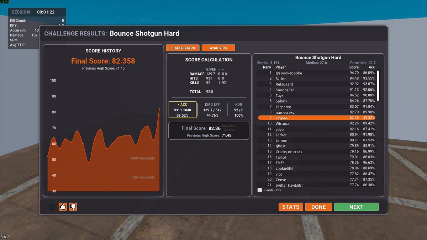427x240 pixels.
Task: Favorite the scenario with the star icon
Action: (52, 207)
